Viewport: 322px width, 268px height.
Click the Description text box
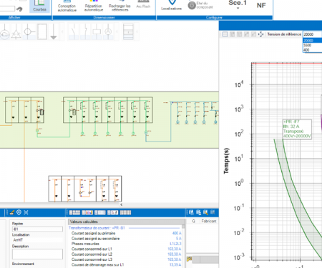point(37,254)
